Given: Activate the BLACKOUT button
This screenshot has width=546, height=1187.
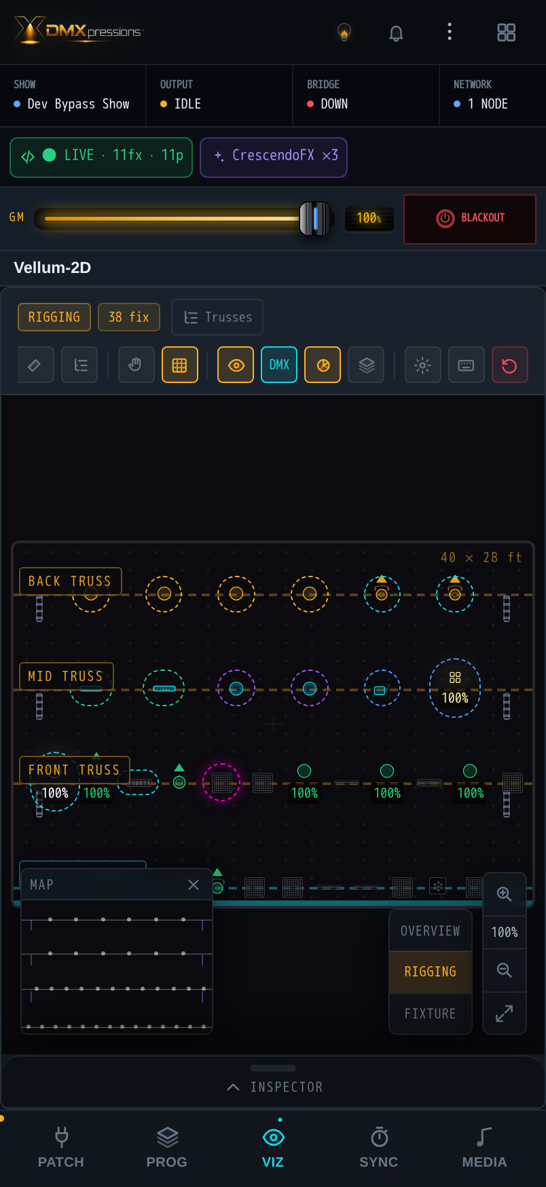Looking at the screenshot, I should tap(470, 219).
